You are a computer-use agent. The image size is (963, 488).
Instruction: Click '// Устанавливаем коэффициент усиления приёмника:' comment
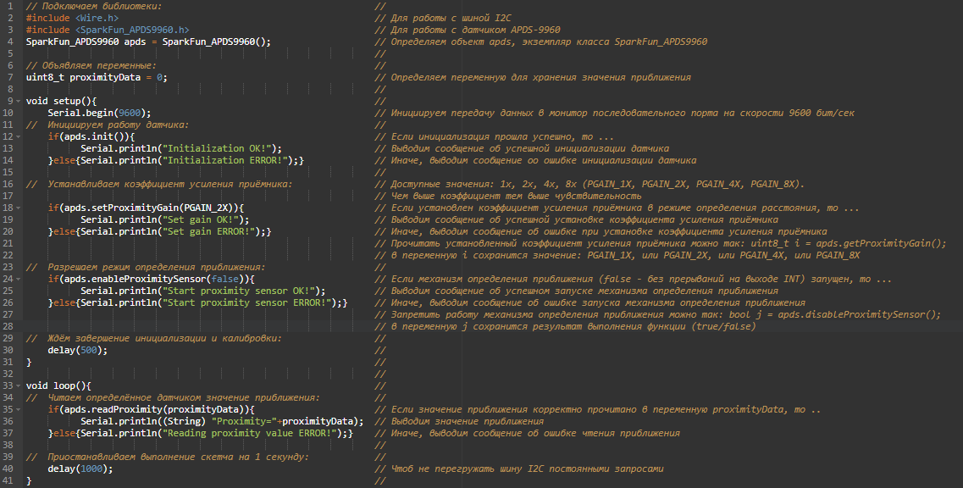tap(159, 184)
